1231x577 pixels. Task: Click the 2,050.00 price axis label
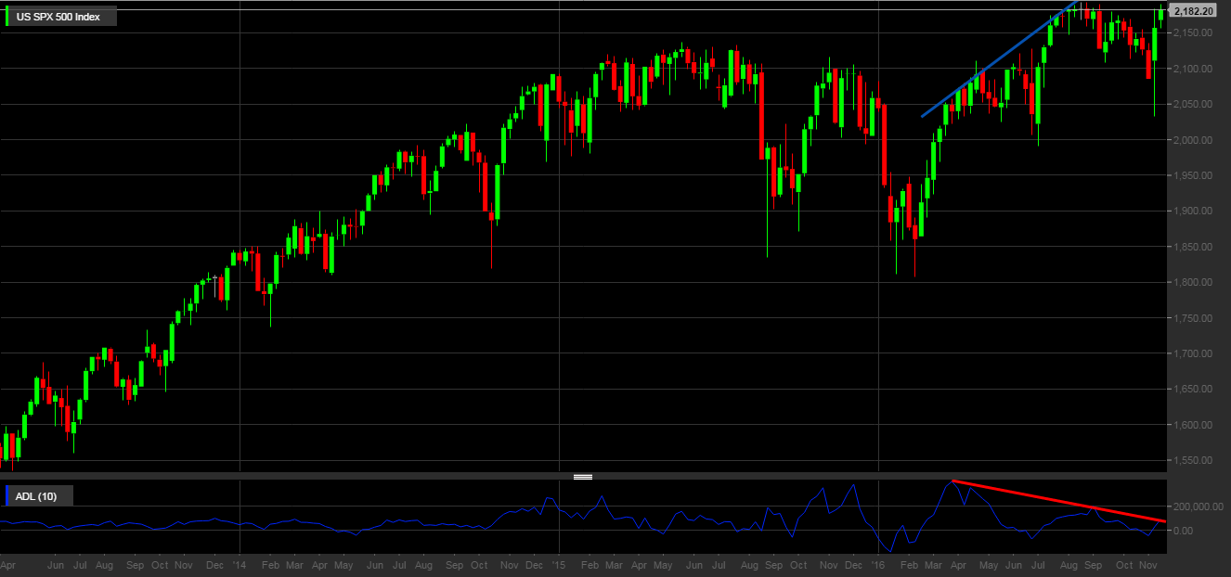pos(1193,105)
